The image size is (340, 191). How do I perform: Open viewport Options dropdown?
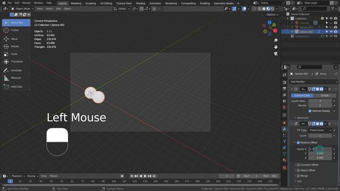tap(273, 14)
